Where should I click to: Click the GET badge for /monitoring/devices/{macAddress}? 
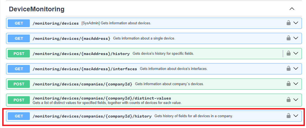point(19,38)
